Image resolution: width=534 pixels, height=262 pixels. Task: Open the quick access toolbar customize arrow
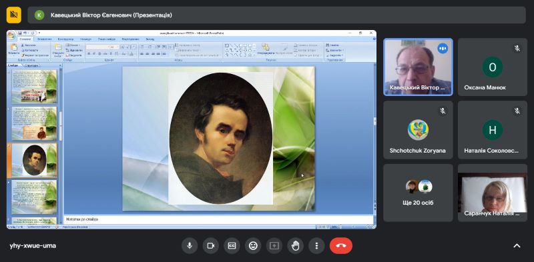tap(39, 33)
